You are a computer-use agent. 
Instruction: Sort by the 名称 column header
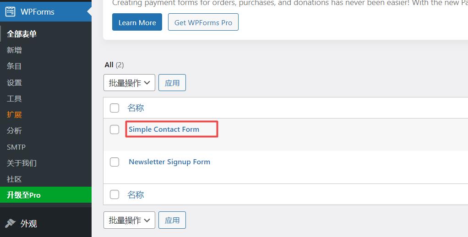coord(136,108)
